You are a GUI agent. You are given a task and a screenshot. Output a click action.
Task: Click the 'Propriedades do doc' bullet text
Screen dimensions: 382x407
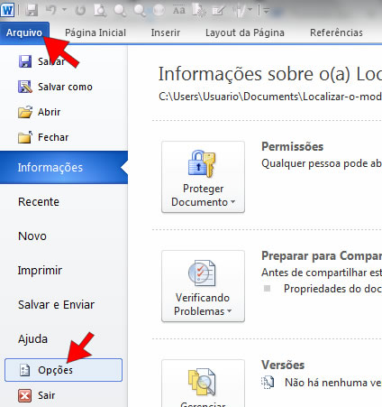(x=332, y=289)
